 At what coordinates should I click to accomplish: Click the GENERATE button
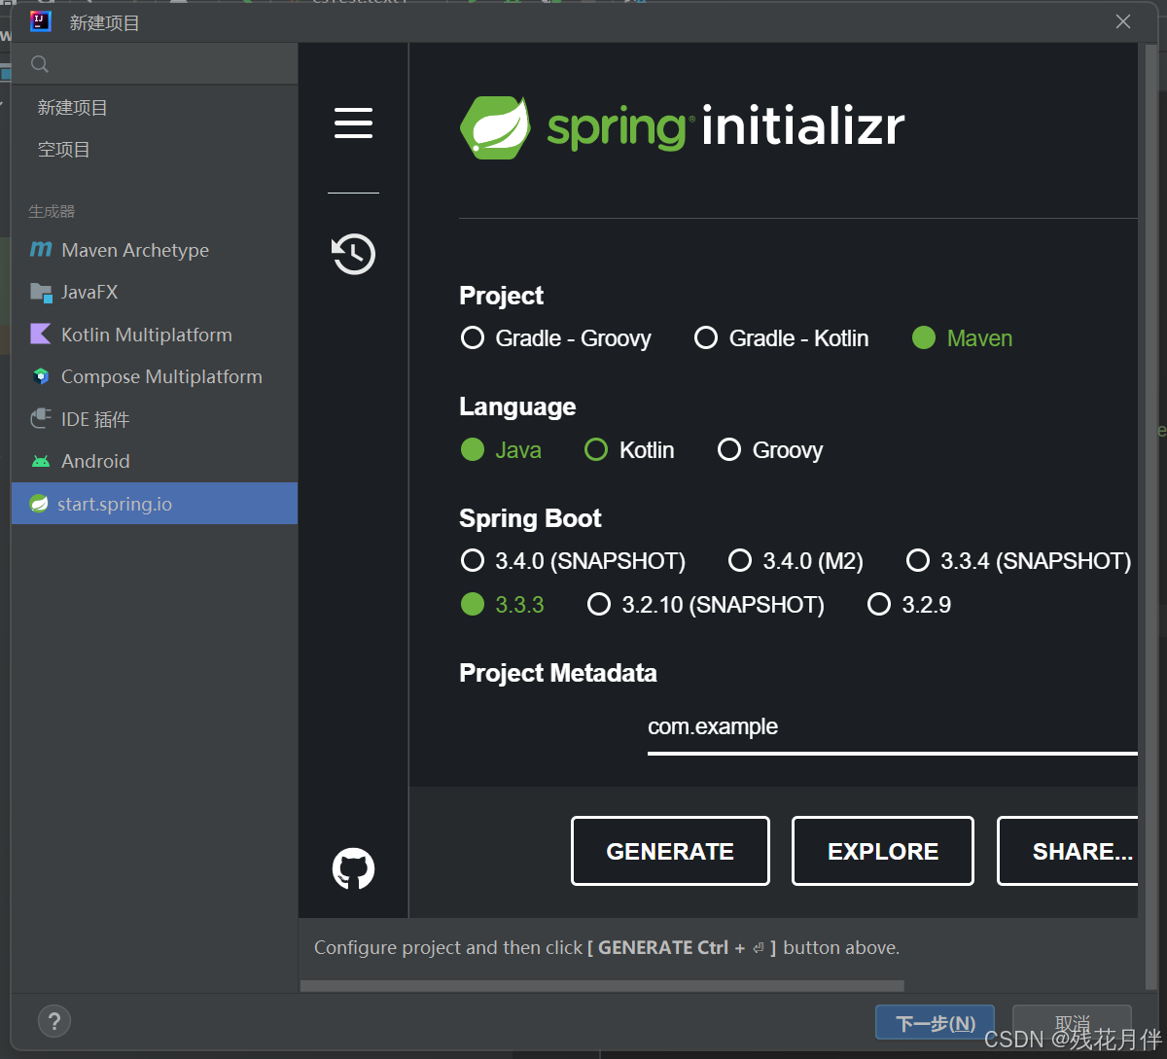coord(670,851)
